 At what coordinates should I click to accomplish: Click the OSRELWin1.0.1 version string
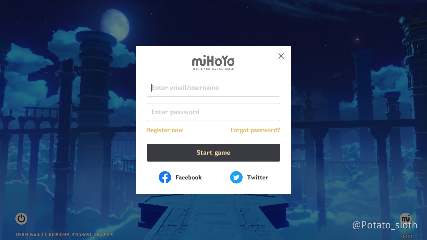tap(65, 234)
